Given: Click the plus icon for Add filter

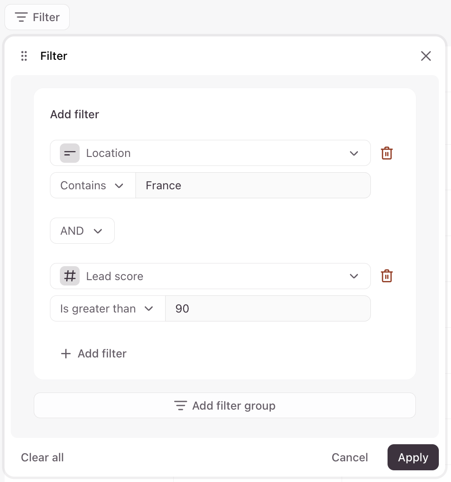Looking at the screenshot, I should [x=66, y=354].
